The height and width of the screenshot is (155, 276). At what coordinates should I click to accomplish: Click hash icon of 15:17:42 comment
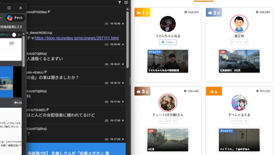[123, 102]
